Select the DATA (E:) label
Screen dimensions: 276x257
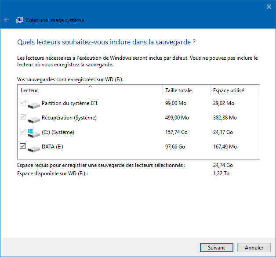[x=52, y=147]
